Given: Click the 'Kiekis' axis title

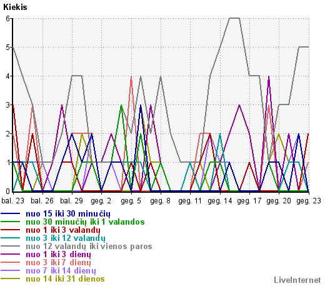Looking at the screenshot, I should point(15,8).
